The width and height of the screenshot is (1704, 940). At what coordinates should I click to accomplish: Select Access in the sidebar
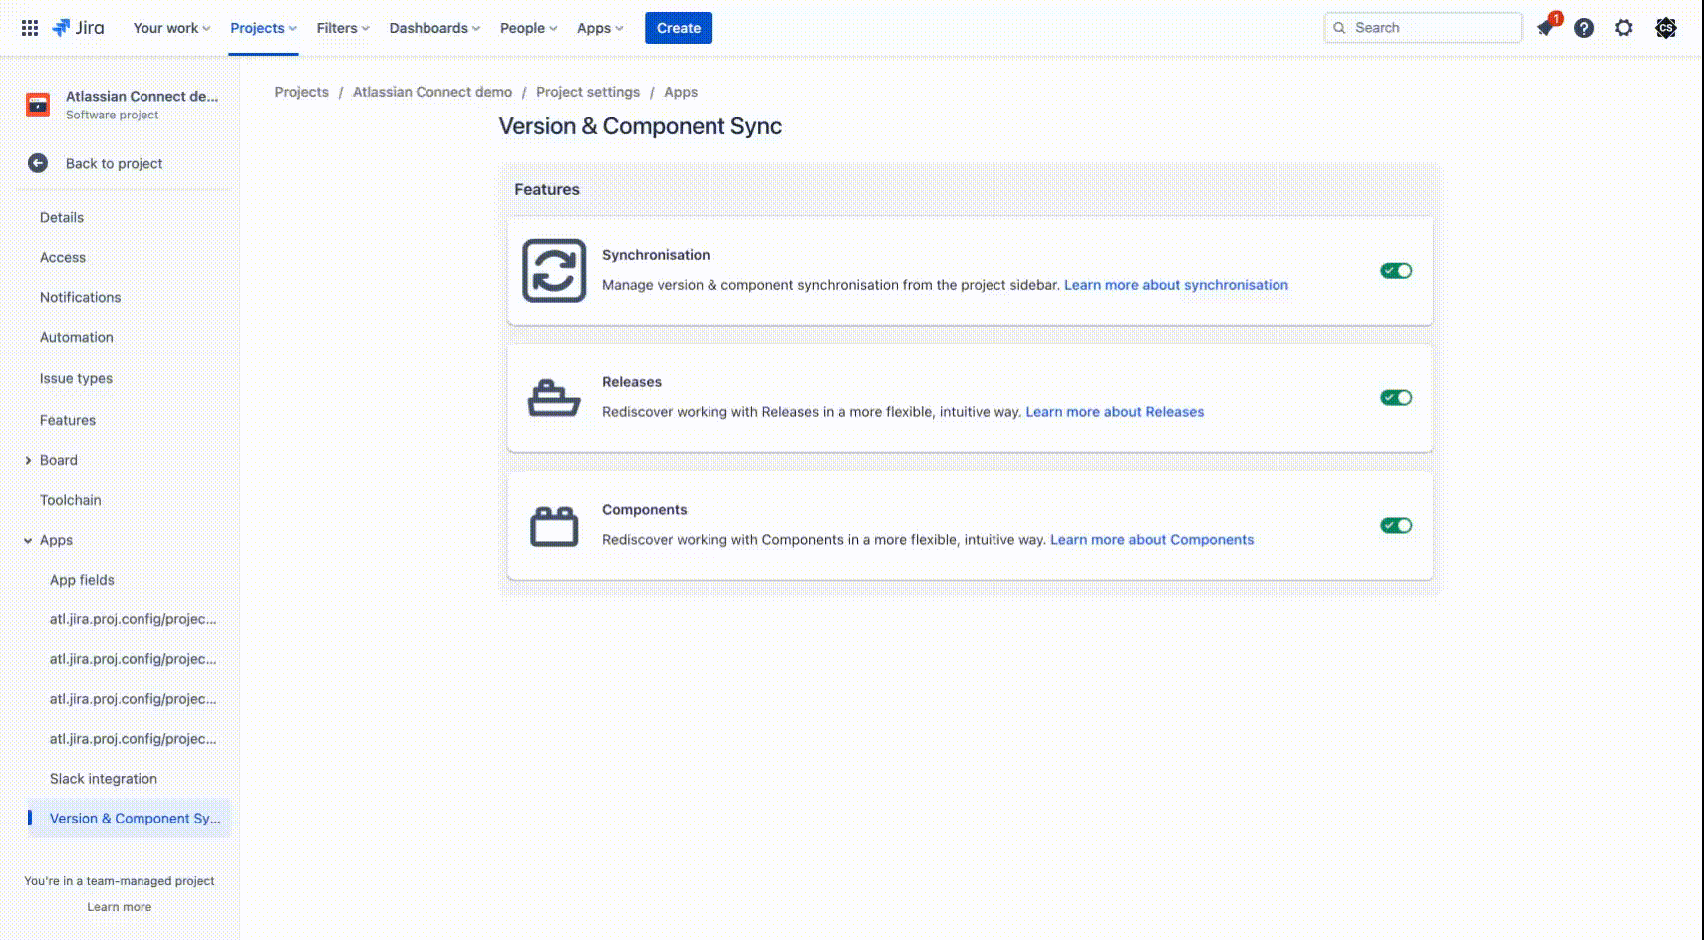click(x=63, y=257)
